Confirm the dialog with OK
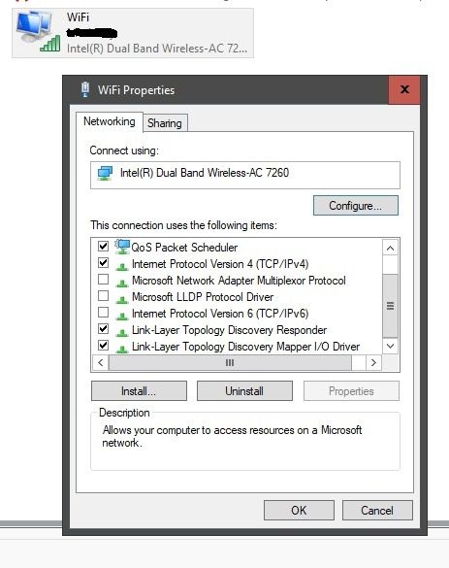The width and height of the screenshot is (449, 568). click(x=299, y=511)
